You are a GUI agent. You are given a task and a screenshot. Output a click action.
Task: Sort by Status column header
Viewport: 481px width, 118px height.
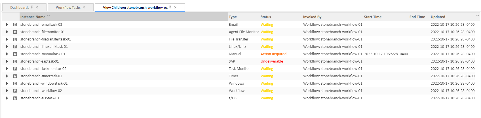266,17
